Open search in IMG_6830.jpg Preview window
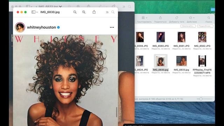 (113, 12)
